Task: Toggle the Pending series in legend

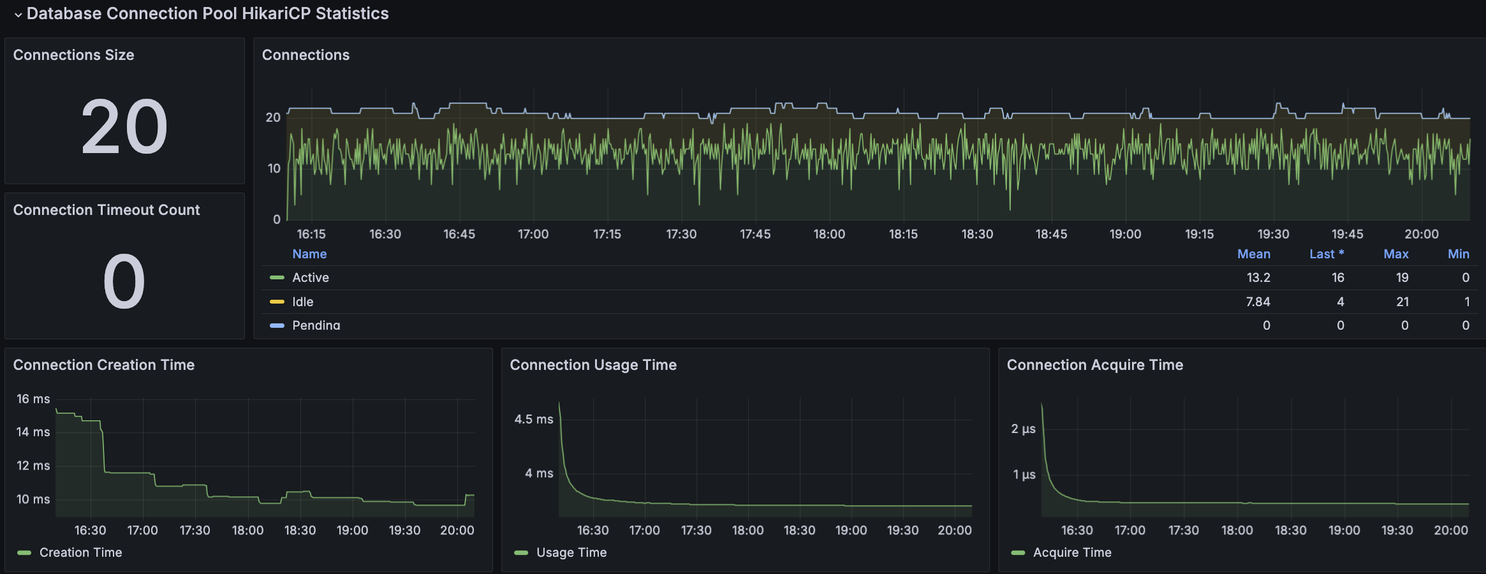Action: 316,325
